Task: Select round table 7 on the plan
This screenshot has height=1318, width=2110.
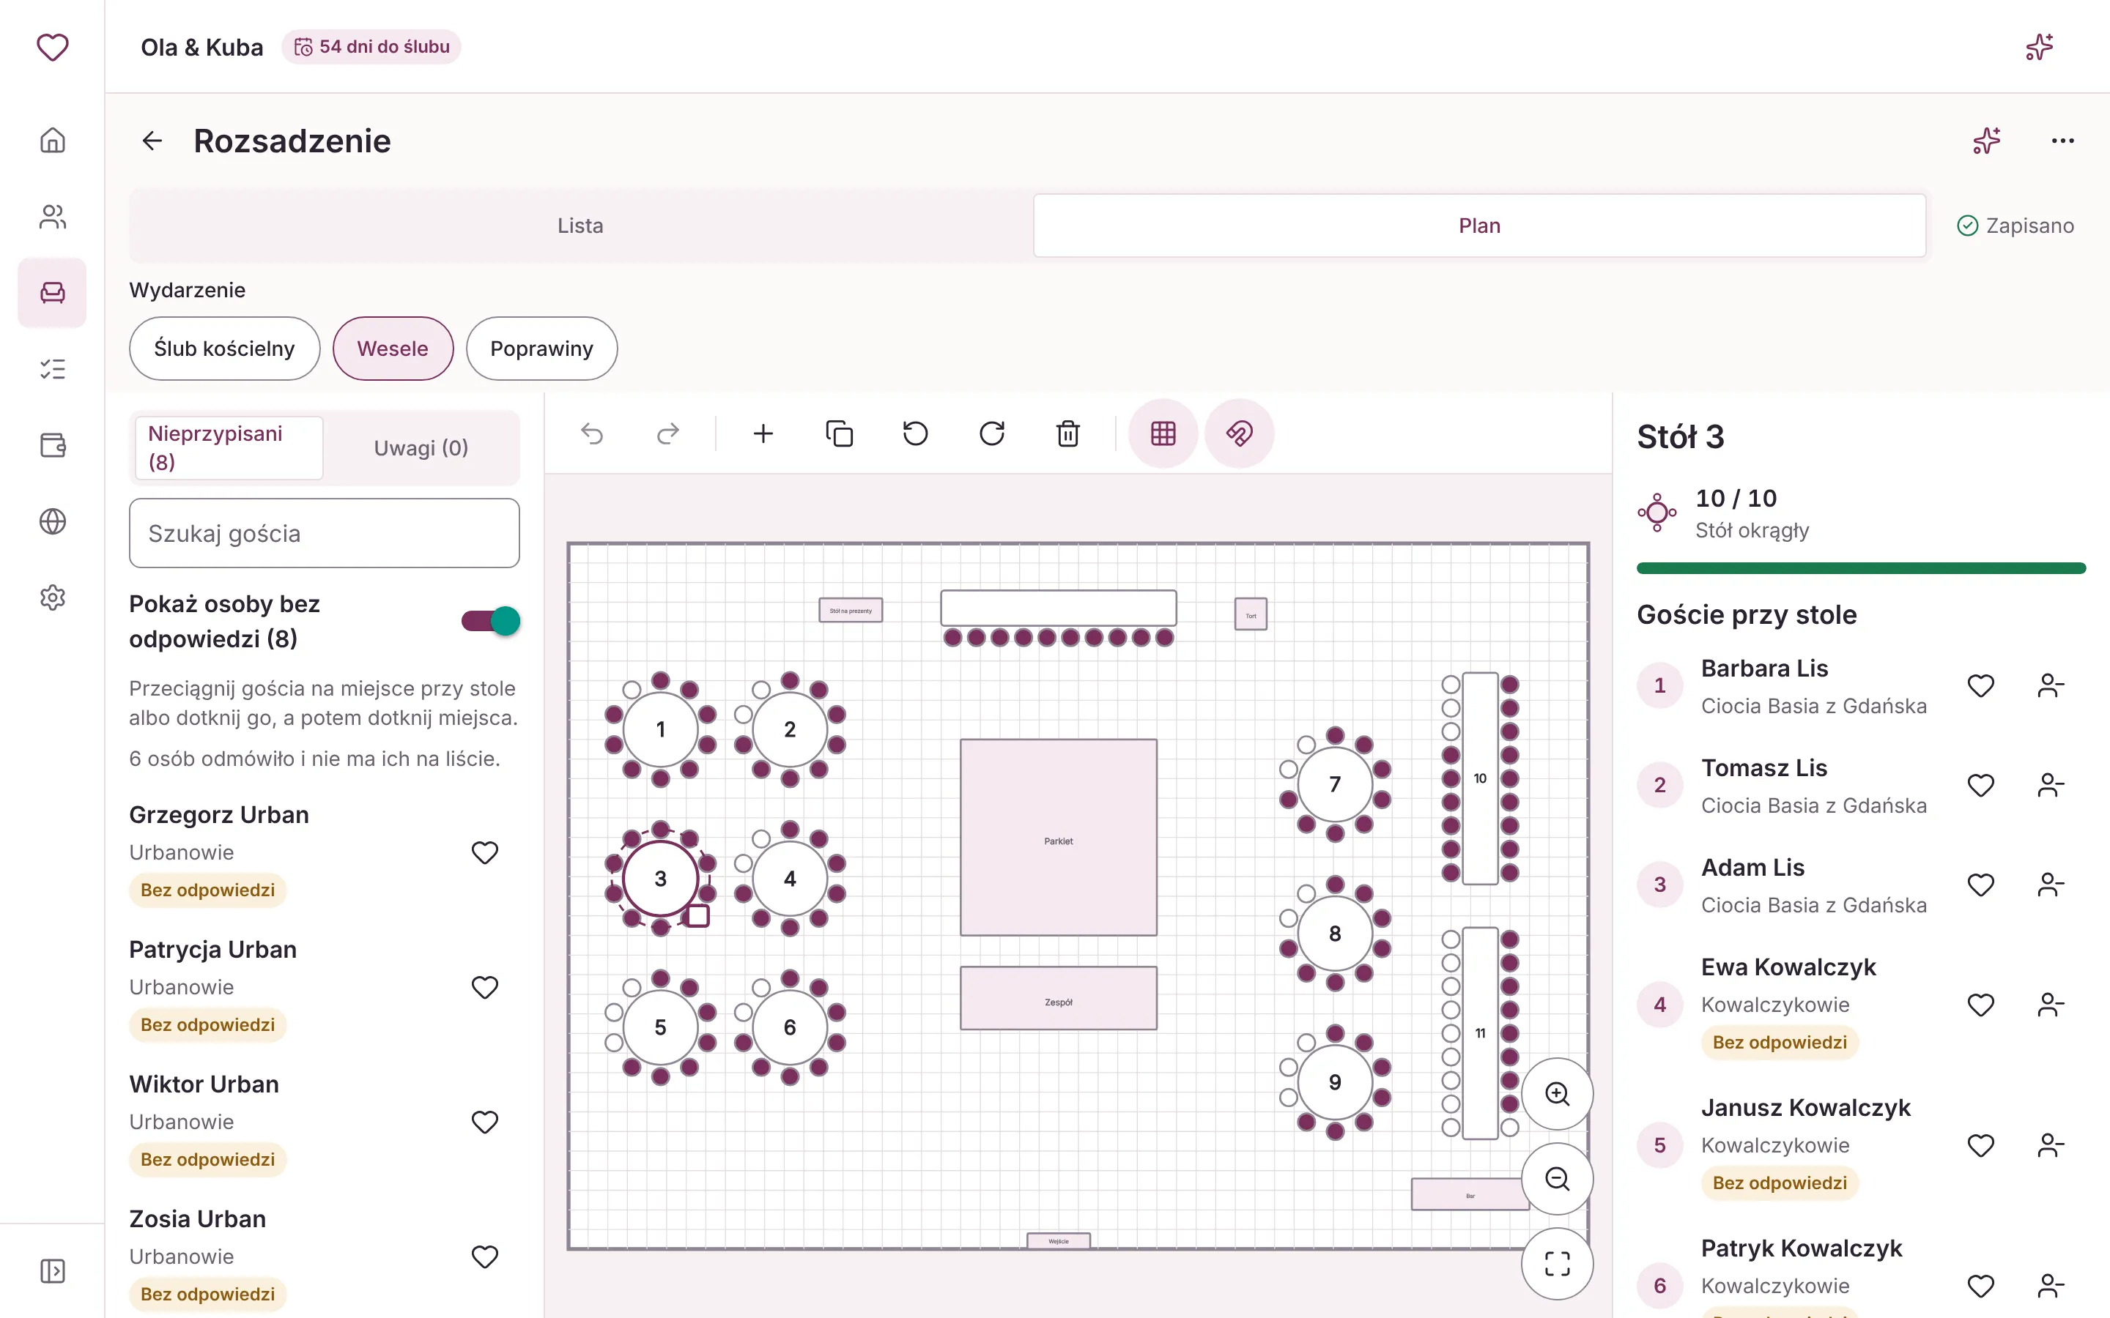Action: (x=1334, y=784)
